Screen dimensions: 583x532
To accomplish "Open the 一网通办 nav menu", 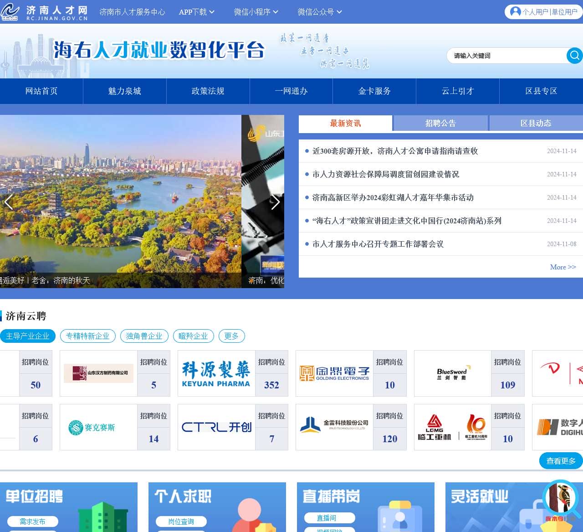I will pyautogui.click(x=291, y=91).
